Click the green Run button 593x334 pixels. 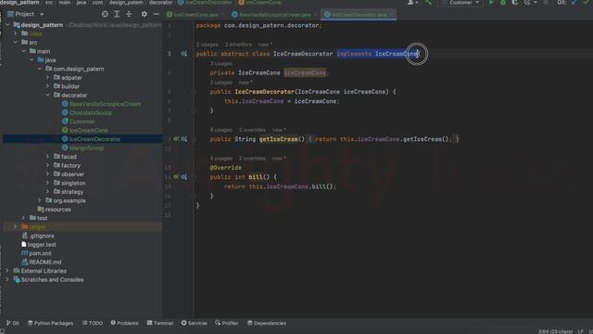click(491, 3)
